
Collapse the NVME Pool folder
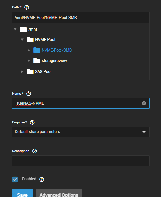click(x=22, y=40)
